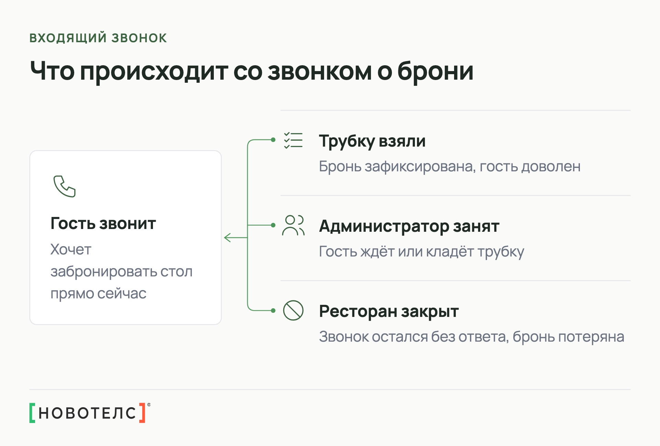Click the НОВОТЕЛС logo

(x=90, y=413)
